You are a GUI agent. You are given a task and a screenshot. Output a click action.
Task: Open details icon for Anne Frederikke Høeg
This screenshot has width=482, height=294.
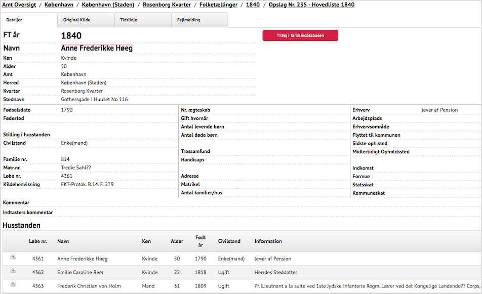coord(13,257)
